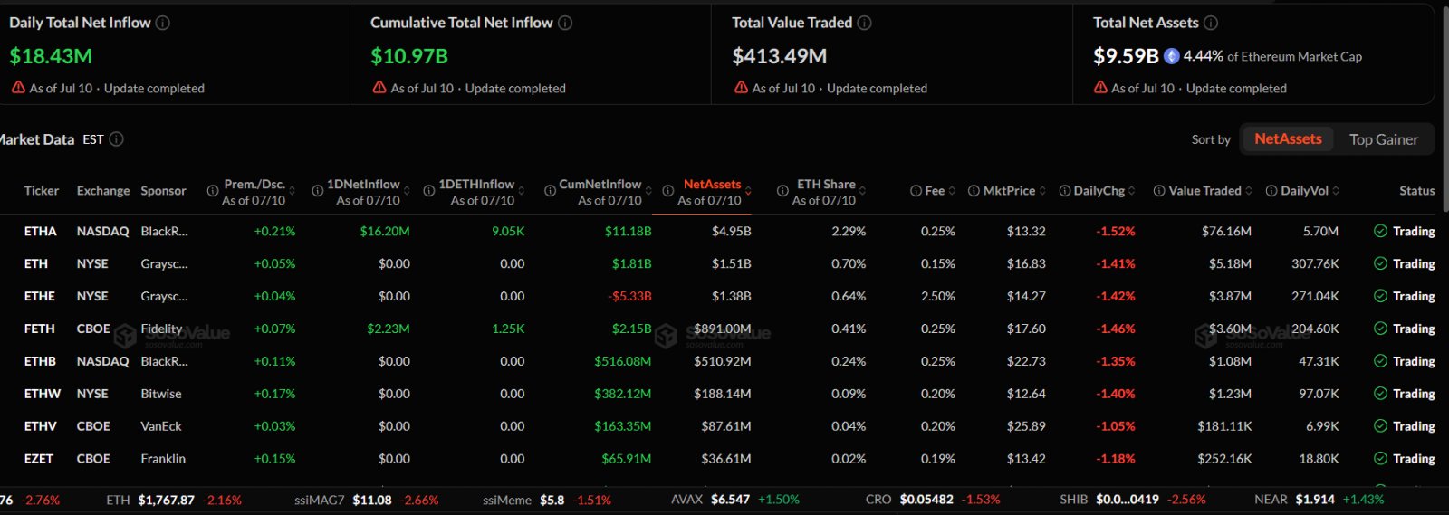This screenshot has width=1449, height=515.
Task: Sort table by 1DNetInflow arrows
Action: click(x=407, y=191)
